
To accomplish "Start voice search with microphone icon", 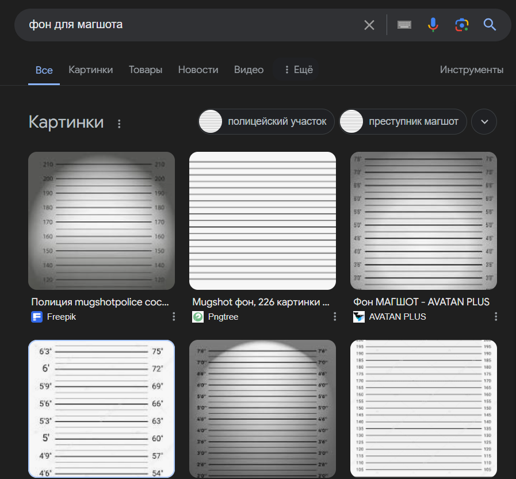I will 433,25.
